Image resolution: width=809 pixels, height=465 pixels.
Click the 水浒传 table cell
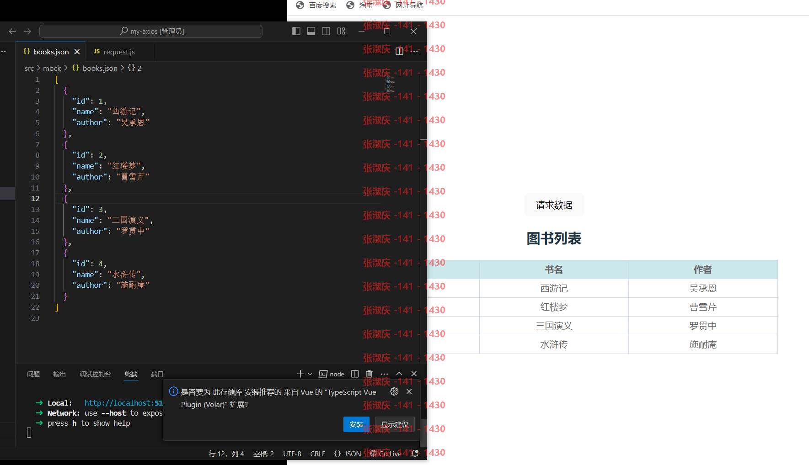coord(554,344)
